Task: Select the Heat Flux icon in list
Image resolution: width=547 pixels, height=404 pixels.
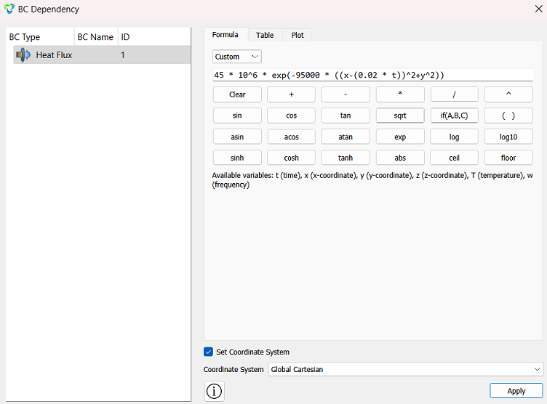Action: pos(23,55)
